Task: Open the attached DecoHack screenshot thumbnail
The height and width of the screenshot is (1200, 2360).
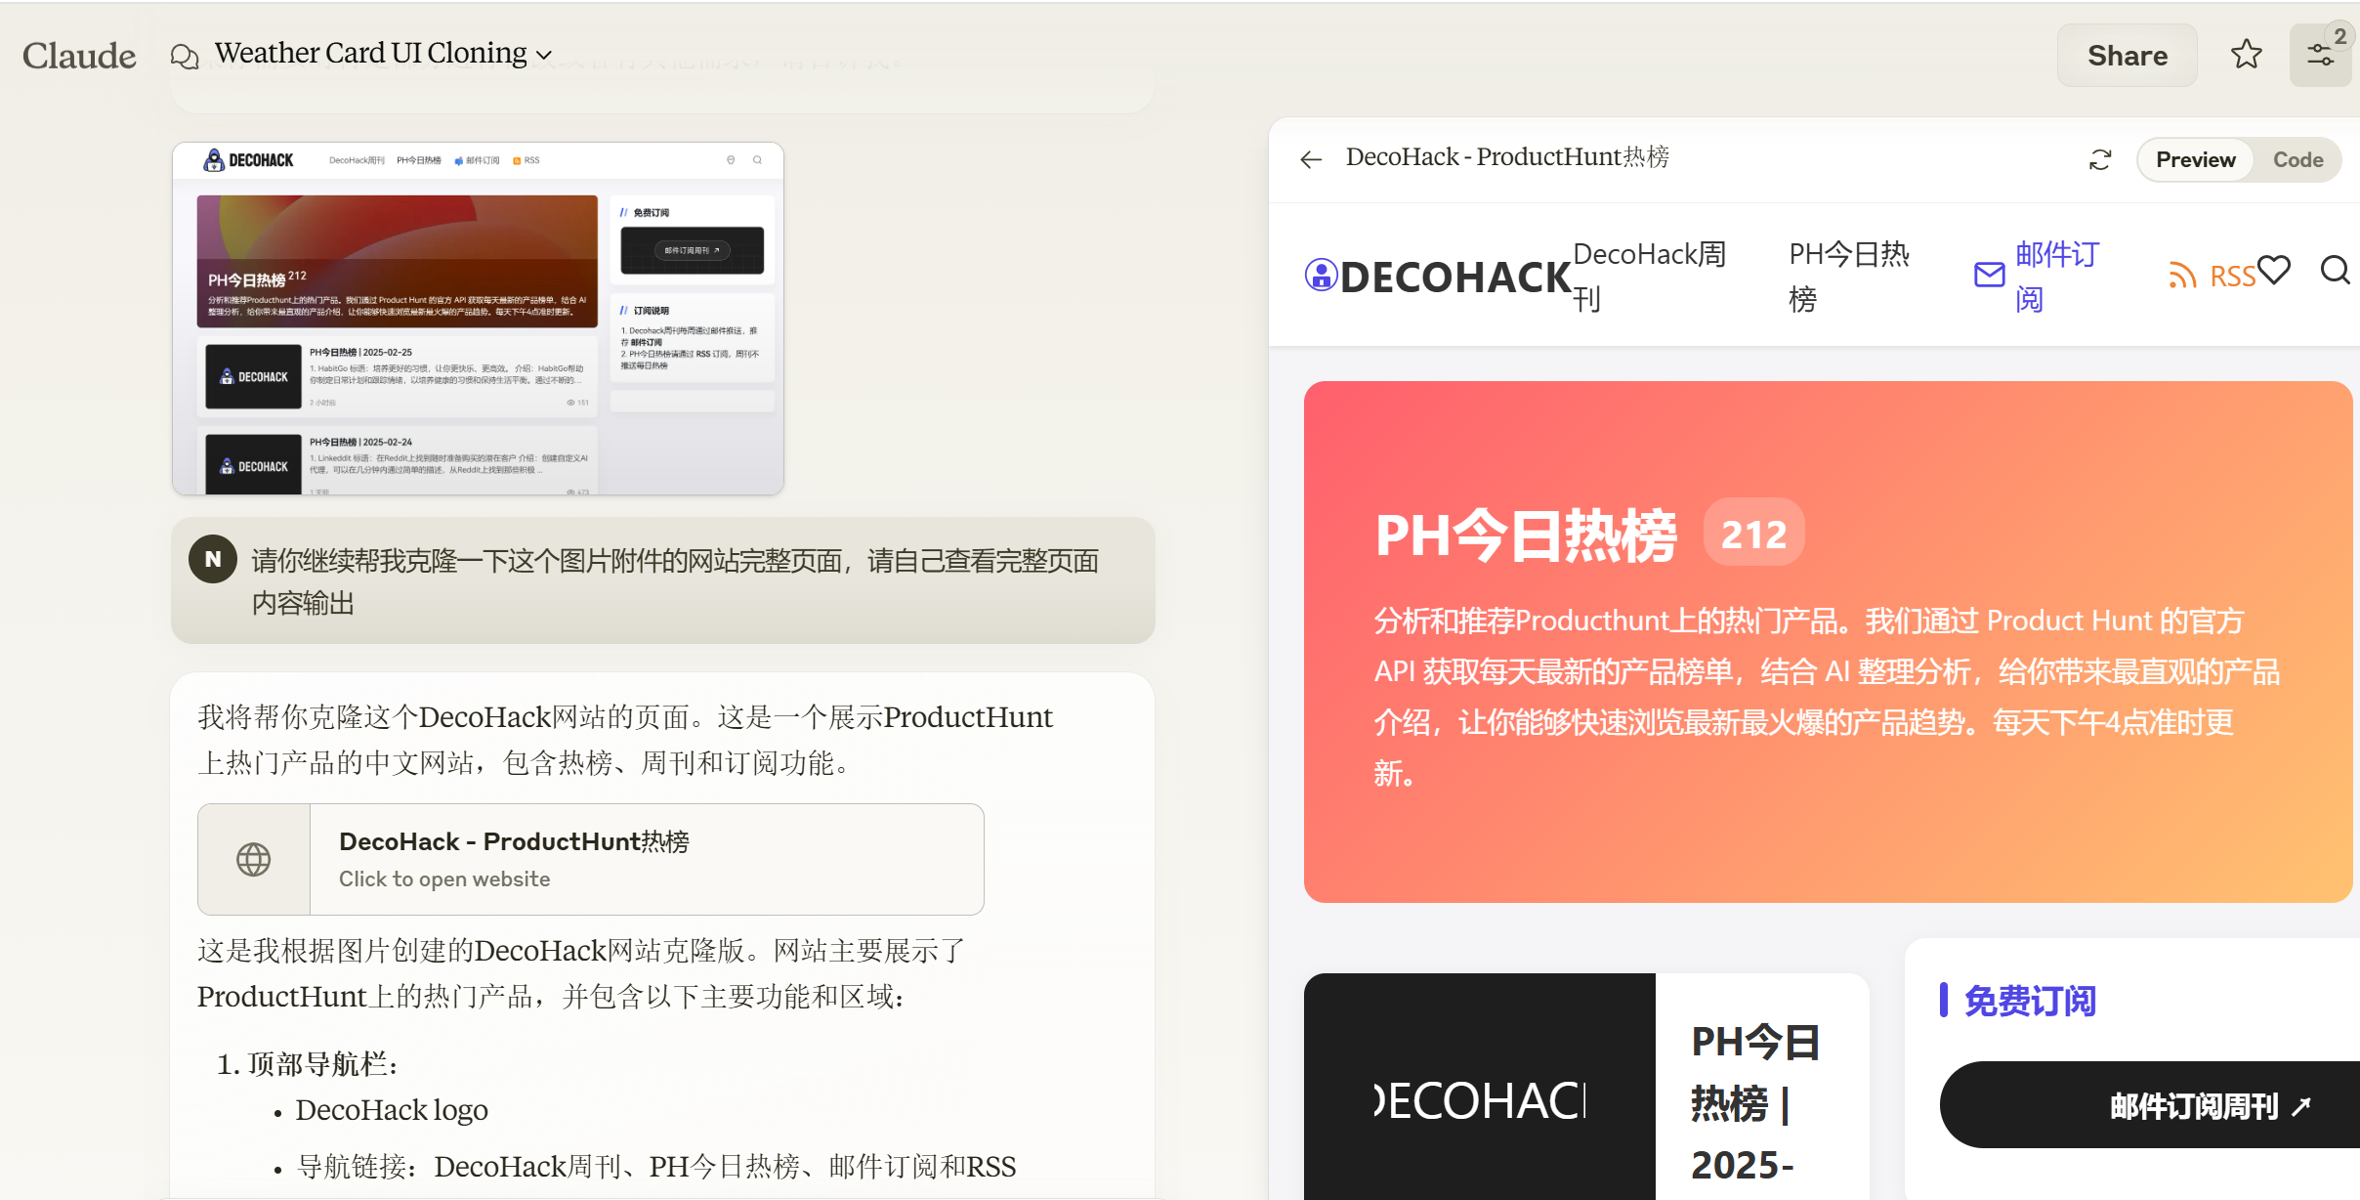Action: coord(478,319)
